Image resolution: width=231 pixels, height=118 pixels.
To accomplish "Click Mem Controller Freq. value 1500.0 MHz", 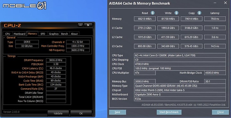I will (x=78, y=46).
